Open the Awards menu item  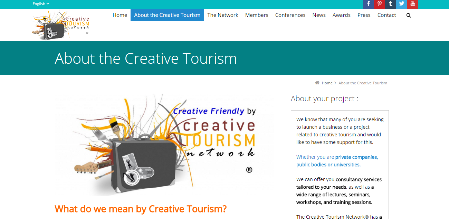[341, 15]
